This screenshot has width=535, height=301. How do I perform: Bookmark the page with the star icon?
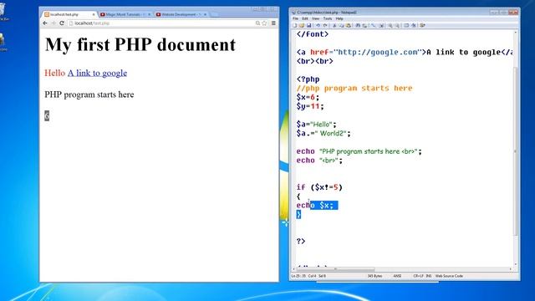pyautogui.click(x=264, y=23)
